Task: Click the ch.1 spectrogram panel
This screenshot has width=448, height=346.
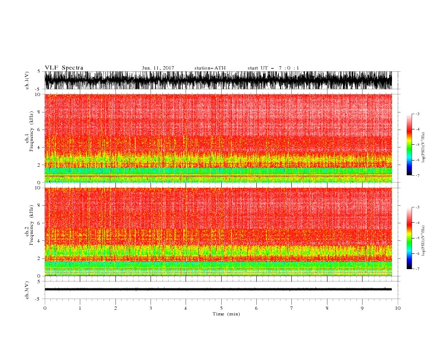Action: (x=218, y=138)
